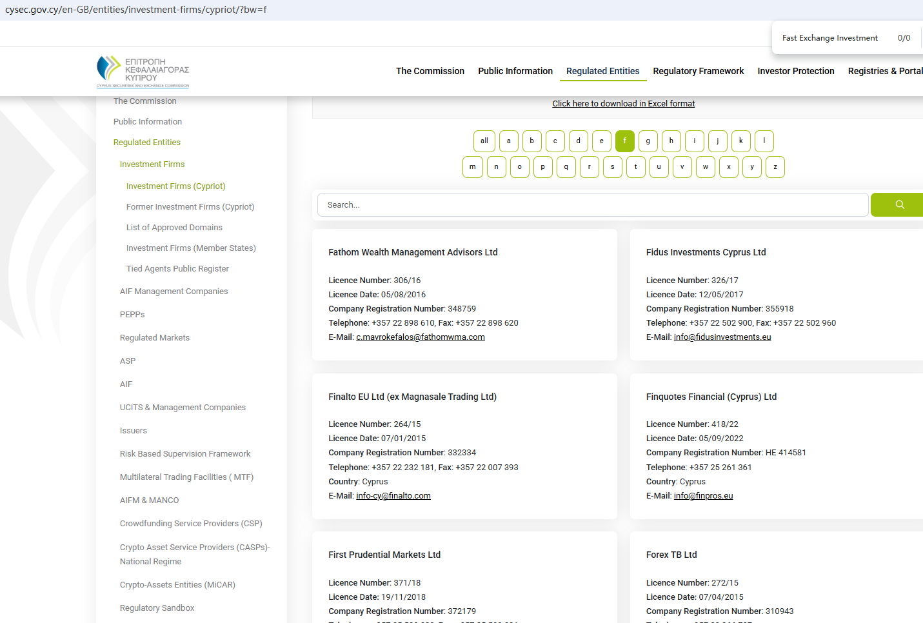Open the Investor Protection menu

coord(795,71)
